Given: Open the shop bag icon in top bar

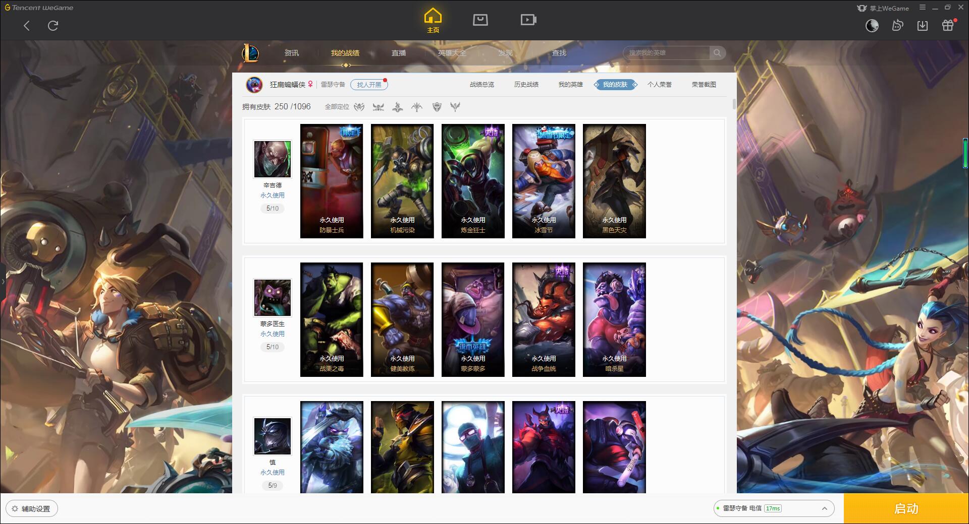Looking at the screenshot, I should (x=480, y=20).
